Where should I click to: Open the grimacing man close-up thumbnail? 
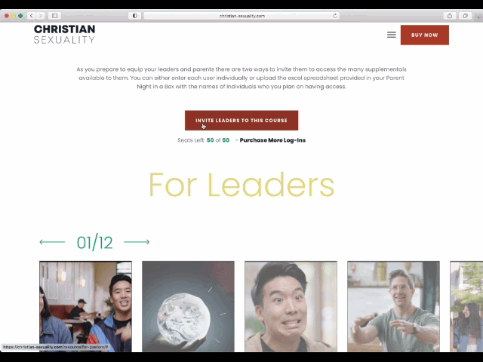coord(291,306)
